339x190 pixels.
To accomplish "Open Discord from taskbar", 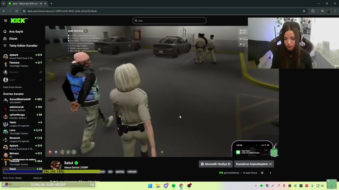I will (x=166, y=186).
